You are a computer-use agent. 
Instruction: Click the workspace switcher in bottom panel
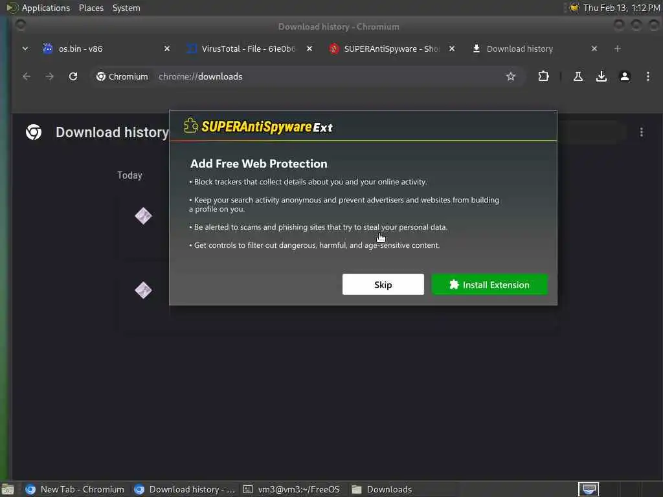[589, 489]
